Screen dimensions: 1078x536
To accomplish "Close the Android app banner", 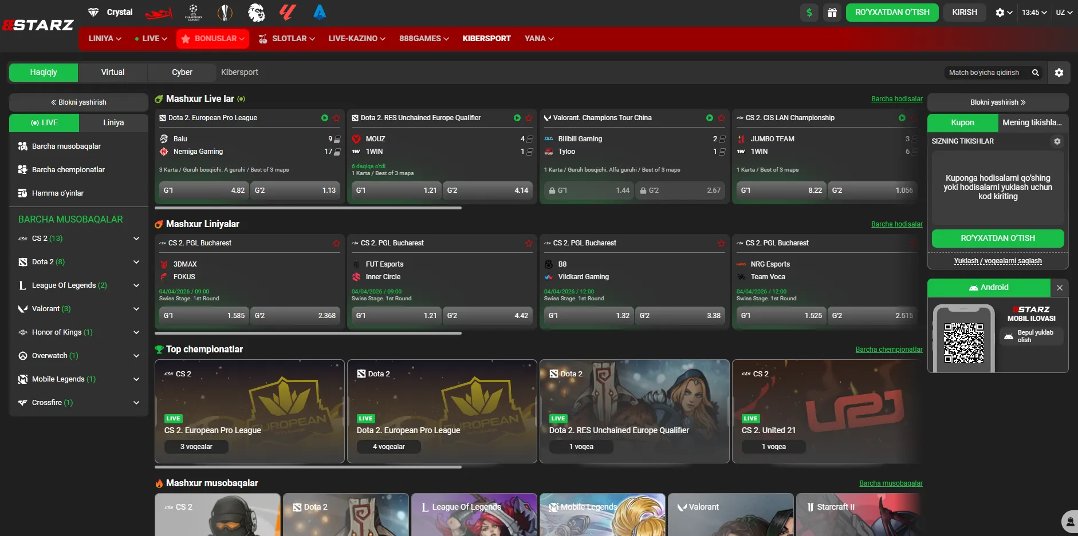I will (x=1060, y=288).
